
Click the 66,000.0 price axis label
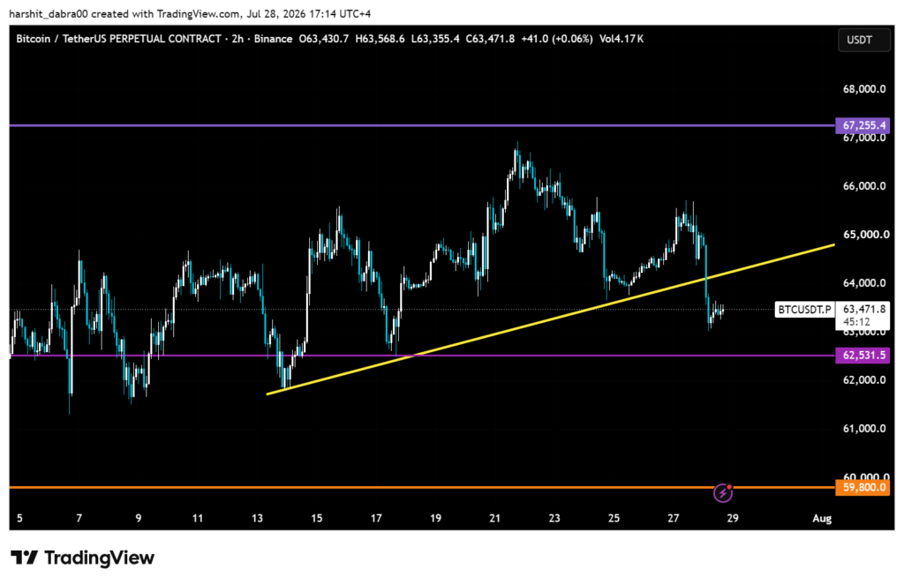(863, 185)
